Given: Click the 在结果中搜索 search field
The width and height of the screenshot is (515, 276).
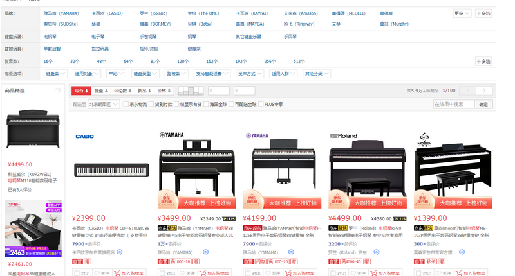Looking at the screenshot, I should point(454,104).
